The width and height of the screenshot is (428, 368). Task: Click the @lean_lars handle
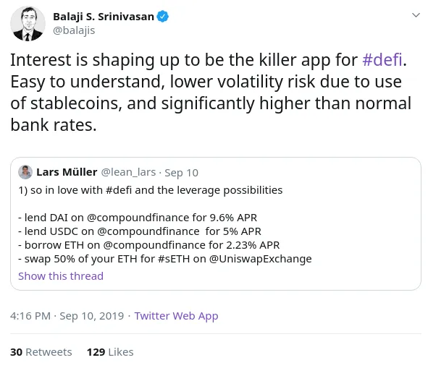(x=128, y=172)
